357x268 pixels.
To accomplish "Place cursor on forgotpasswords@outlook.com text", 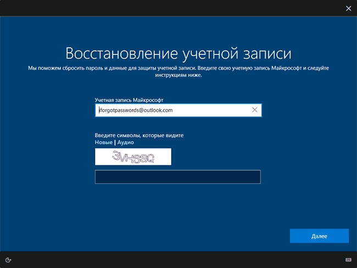I will point(136,110).
